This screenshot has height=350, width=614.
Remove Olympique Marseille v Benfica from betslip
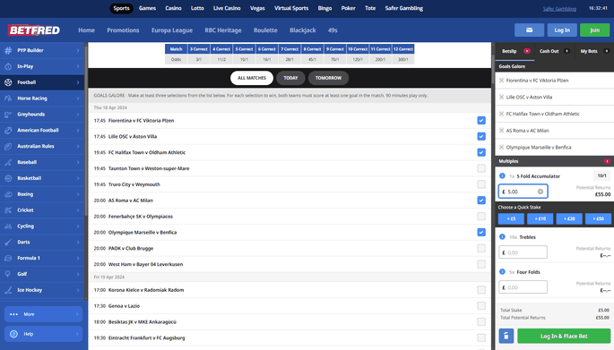point(502,148)
